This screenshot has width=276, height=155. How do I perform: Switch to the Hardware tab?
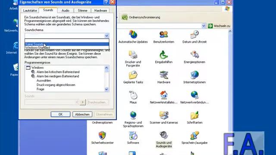tap(100, 10)
